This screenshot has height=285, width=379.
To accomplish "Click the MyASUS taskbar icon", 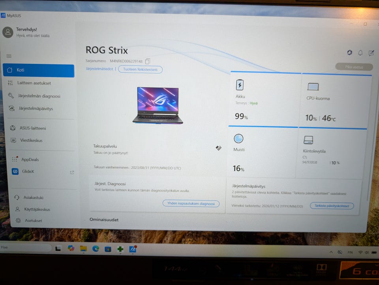I will point(133,249).
